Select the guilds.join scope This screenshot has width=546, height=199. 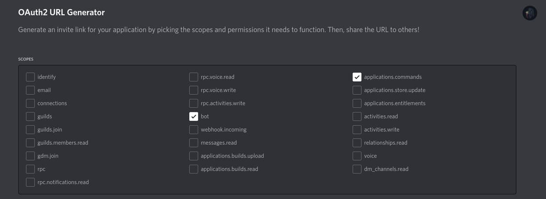(30, 129)
